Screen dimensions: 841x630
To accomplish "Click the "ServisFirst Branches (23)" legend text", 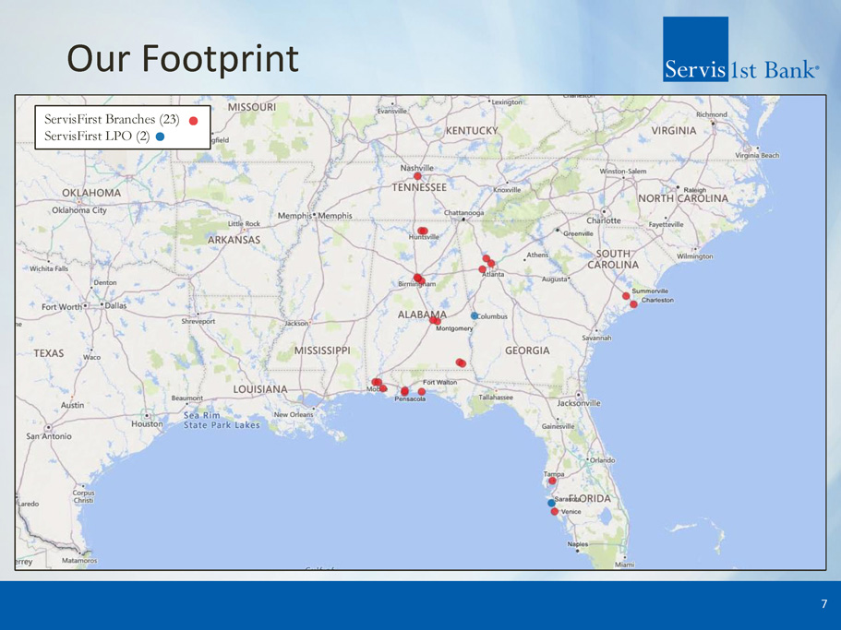I will [x=111, y=120].
